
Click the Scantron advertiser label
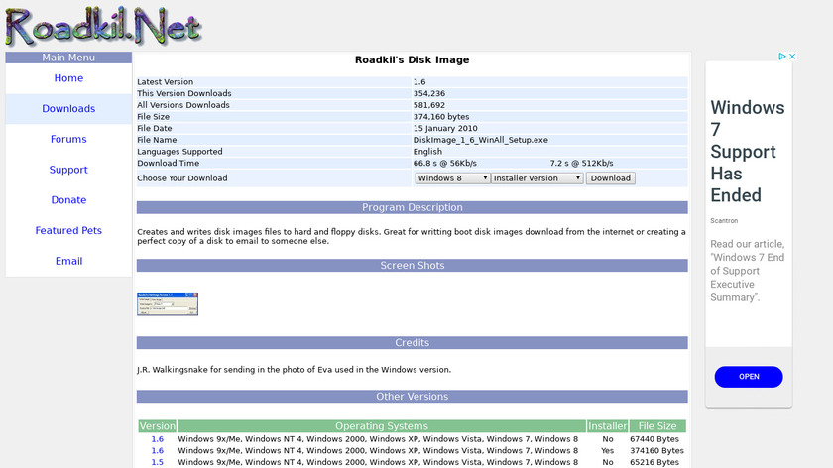[724, 220]
